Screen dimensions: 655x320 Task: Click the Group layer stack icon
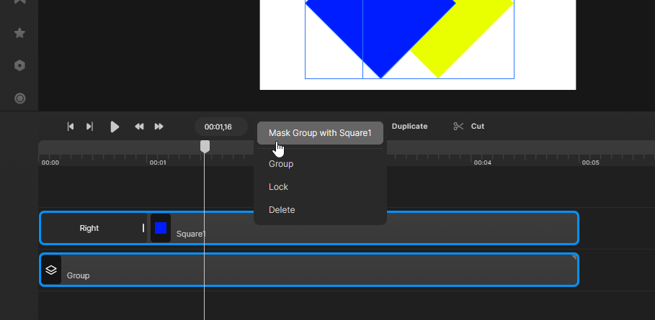pyautogui.click(x=51, y=270)
